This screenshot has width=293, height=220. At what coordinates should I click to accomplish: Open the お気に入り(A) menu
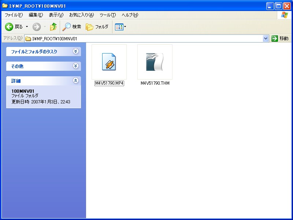pyautogui.click(x=81, y=15)
